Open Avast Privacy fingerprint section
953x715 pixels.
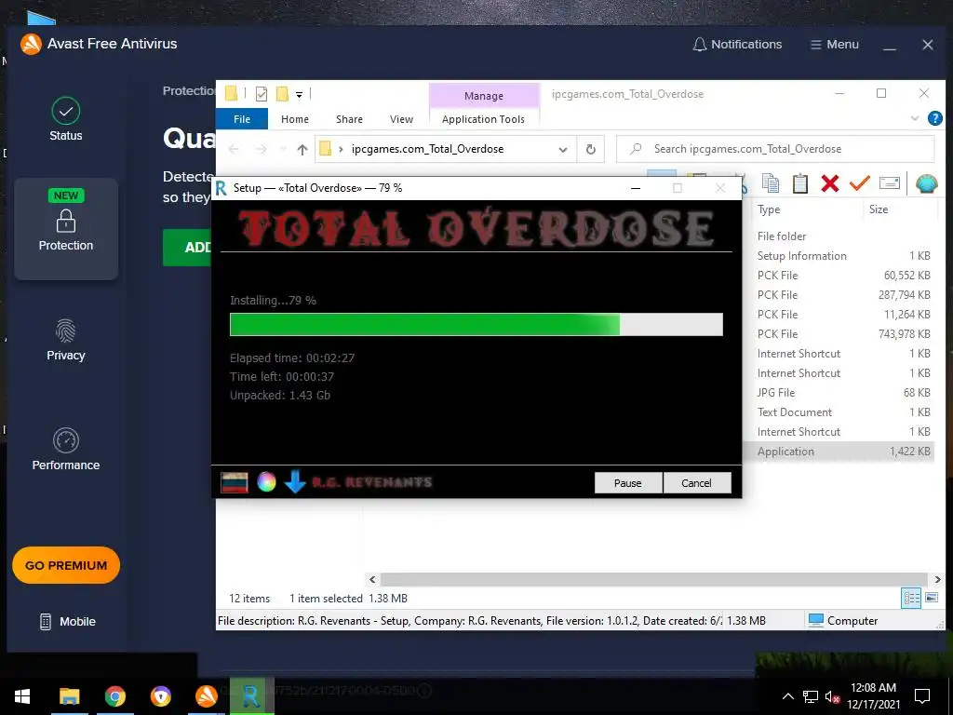click(66, 339)
